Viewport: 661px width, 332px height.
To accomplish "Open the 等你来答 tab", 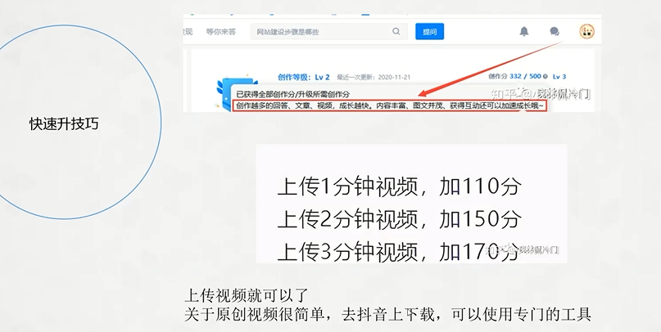I will [x=220, y=32].
